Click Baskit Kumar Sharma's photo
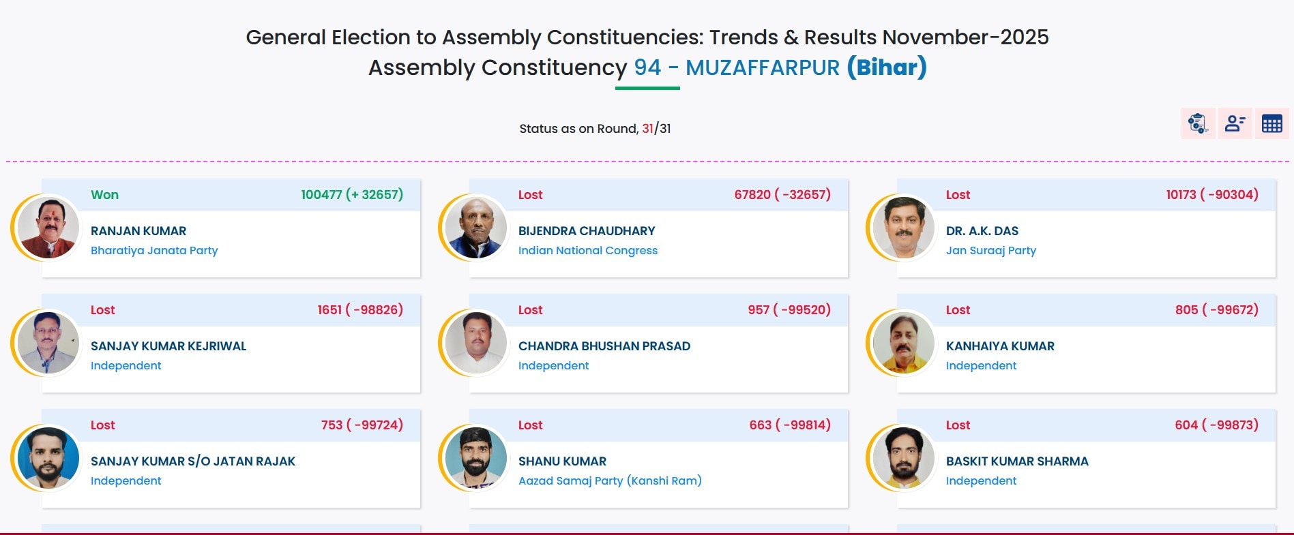This screenshot has width=1294, height=535. [903, 458]
